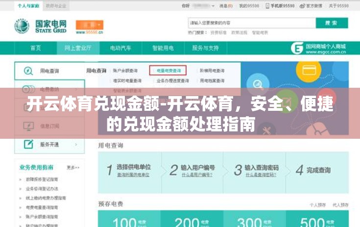
Task: Switch to the 政府与企业 tab
Action: pyautogui.click(x=56, y=6)
